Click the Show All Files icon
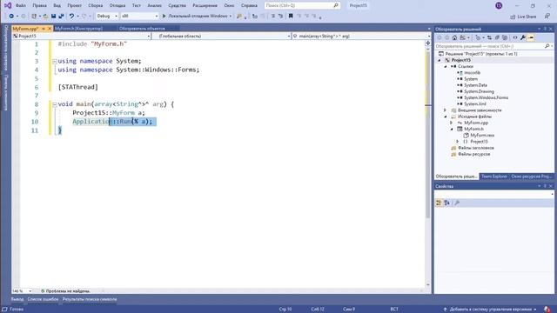Viewport: 557px width, 313px height. click(505, 37)
